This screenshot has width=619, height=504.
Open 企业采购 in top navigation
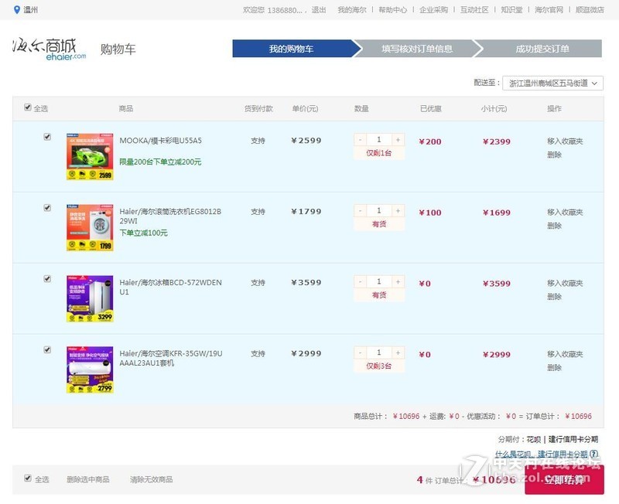click(x=433, y=10)
